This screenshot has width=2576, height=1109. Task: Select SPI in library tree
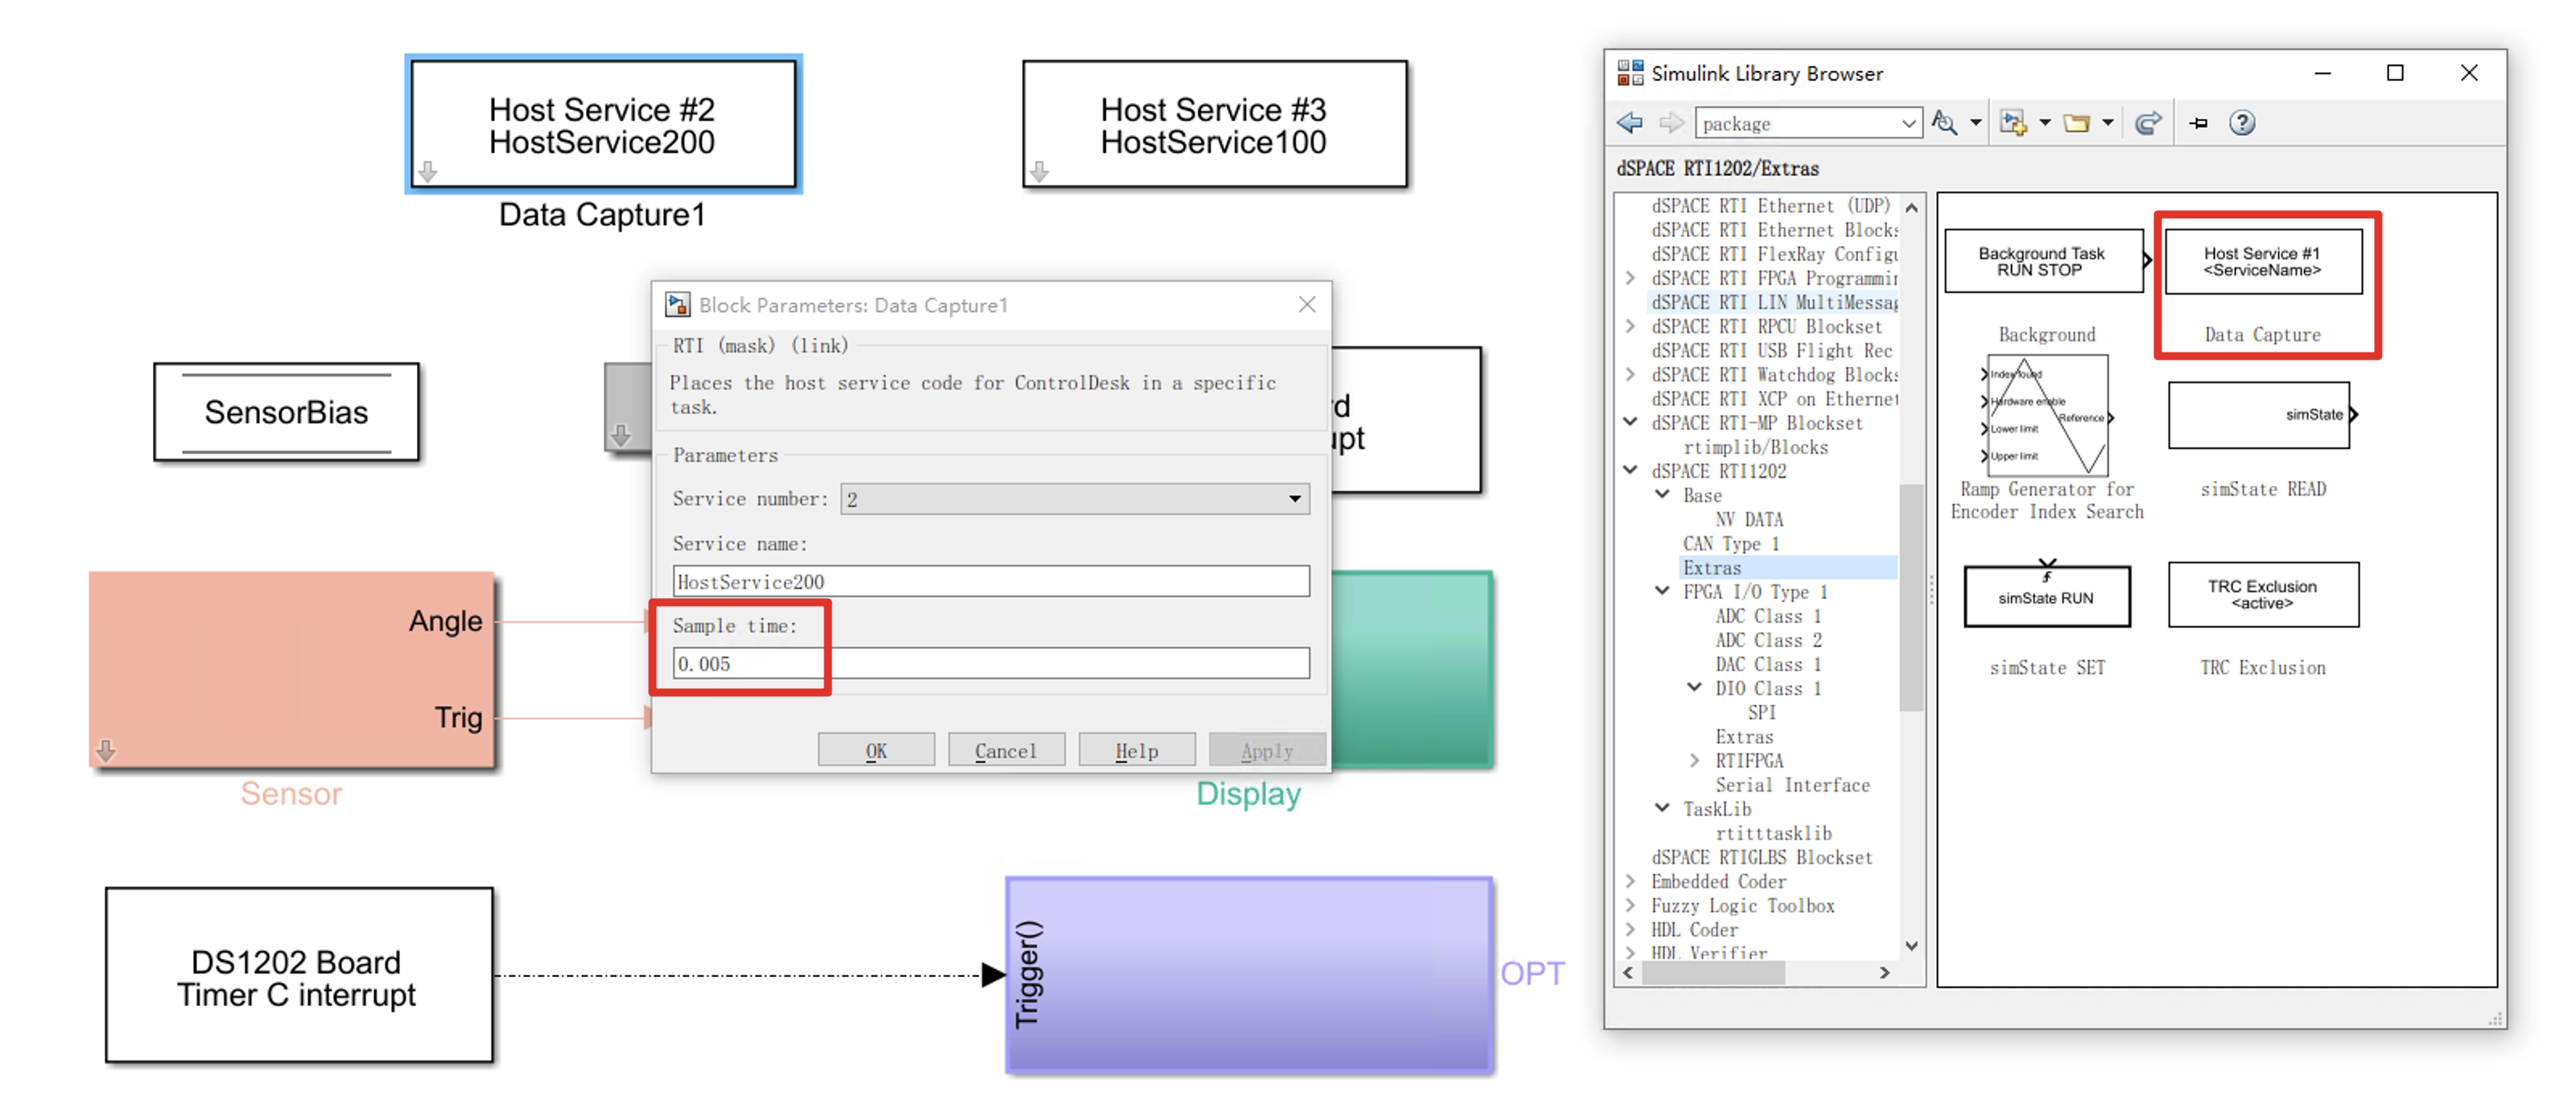[1762, 712]
